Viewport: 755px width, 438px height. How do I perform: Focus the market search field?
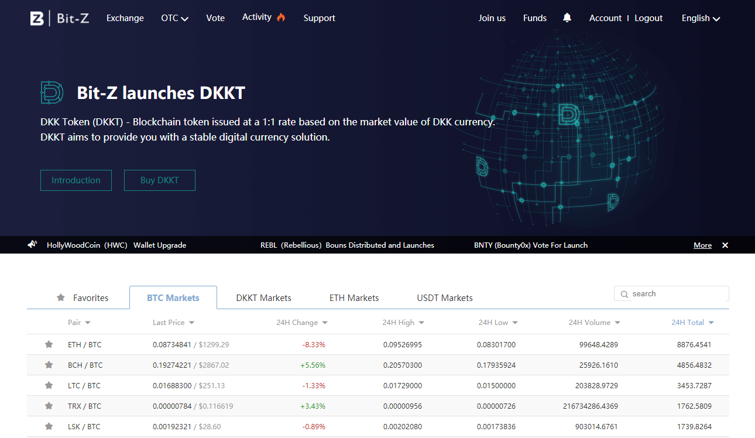click(x=672, y=294)
